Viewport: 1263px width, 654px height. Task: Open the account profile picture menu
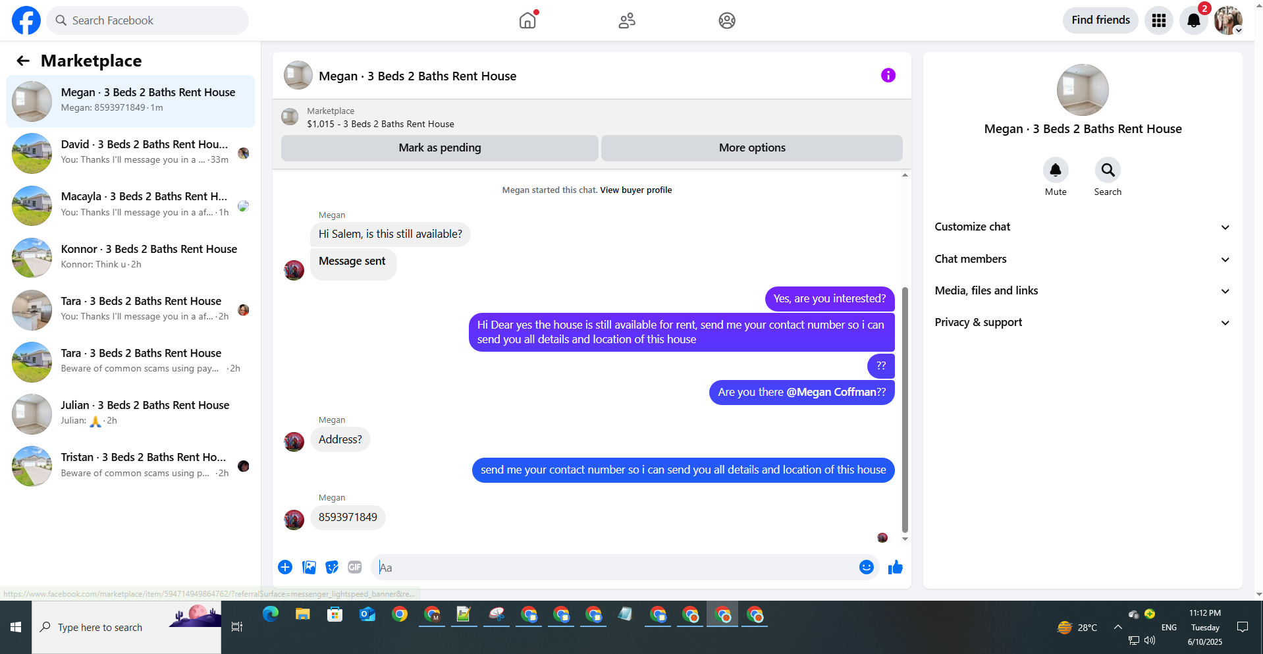[1228, 20]
